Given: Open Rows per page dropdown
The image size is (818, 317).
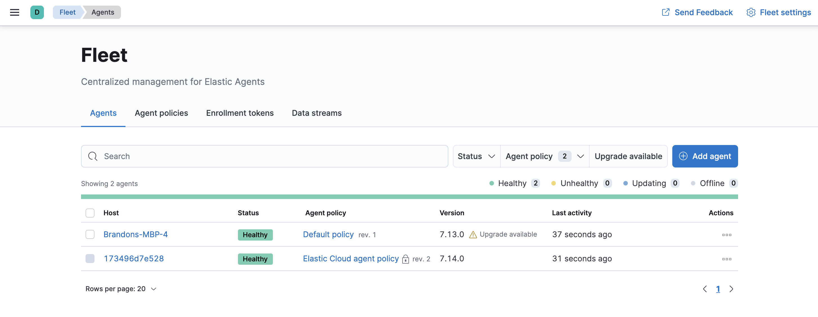Looking at the screenshot, I should tap(121, 289).
